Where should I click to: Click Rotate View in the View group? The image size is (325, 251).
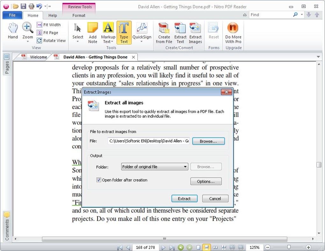pos(51,40)
